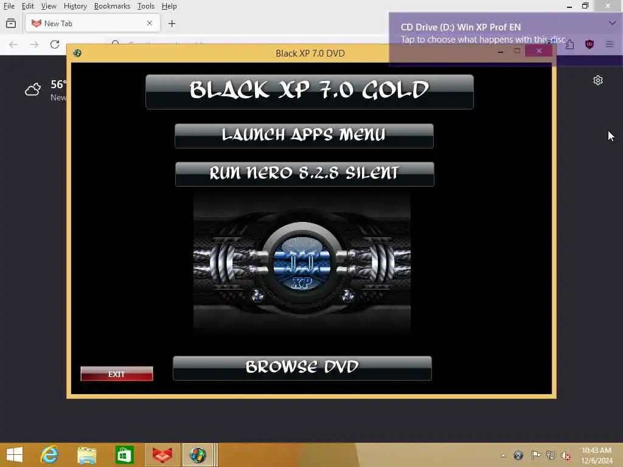Viewport: 623px width, 467px height.
Task: Show hidden tray icons arrow
Action: click(x=503, y=455)
